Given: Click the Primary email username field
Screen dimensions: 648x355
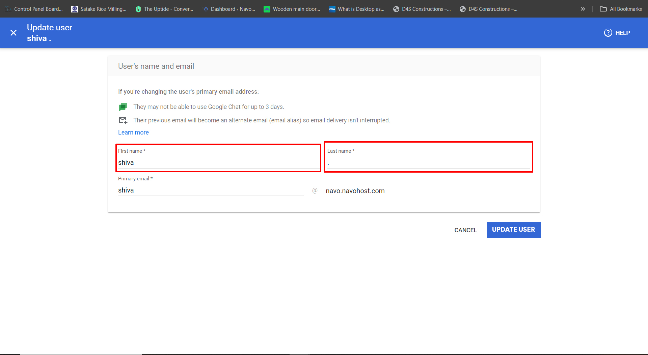Looking at the screenshot, I should pos(211,190).
